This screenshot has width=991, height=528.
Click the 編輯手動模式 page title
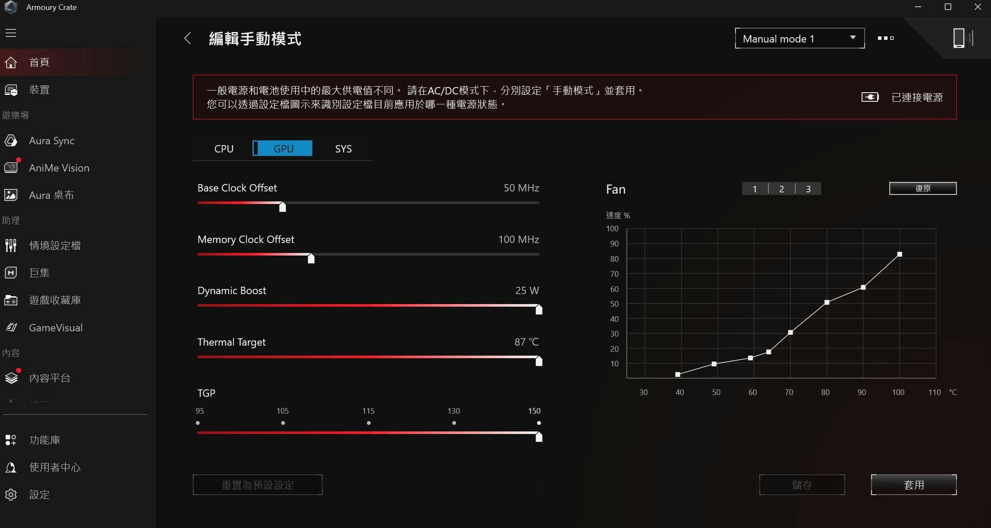255,39
